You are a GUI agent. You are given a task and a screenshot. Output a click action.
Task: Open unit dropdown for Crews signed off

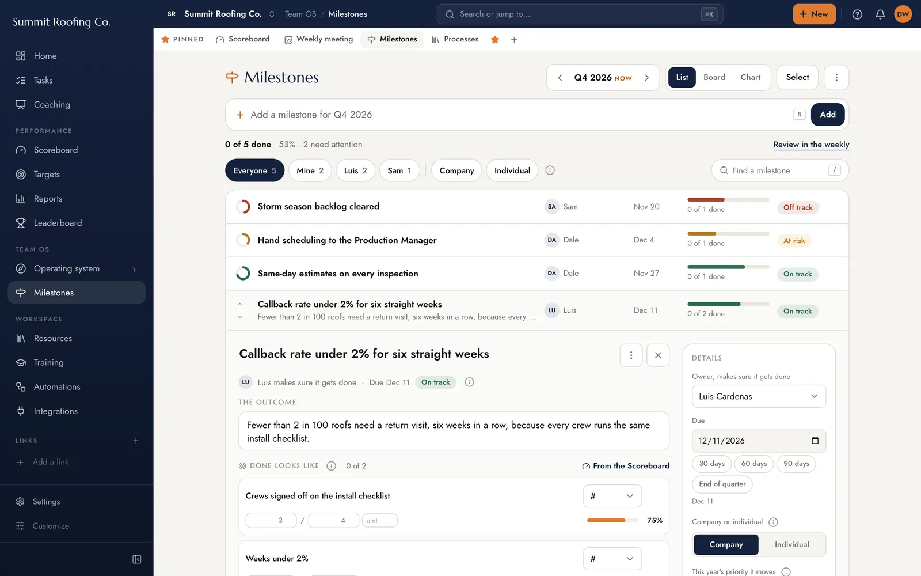point(612,496)
